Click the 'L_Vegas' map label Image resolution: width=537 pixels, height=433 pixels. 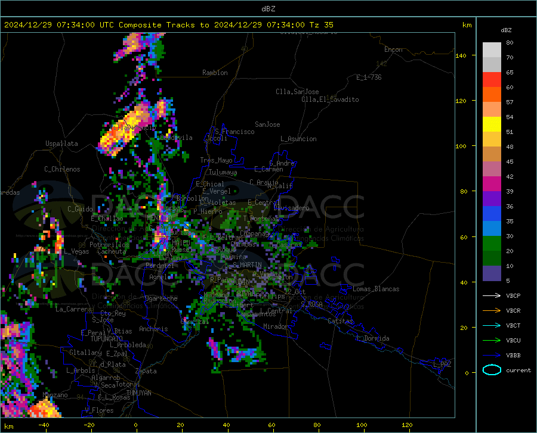pyautogui.click(x=76, y=251)
